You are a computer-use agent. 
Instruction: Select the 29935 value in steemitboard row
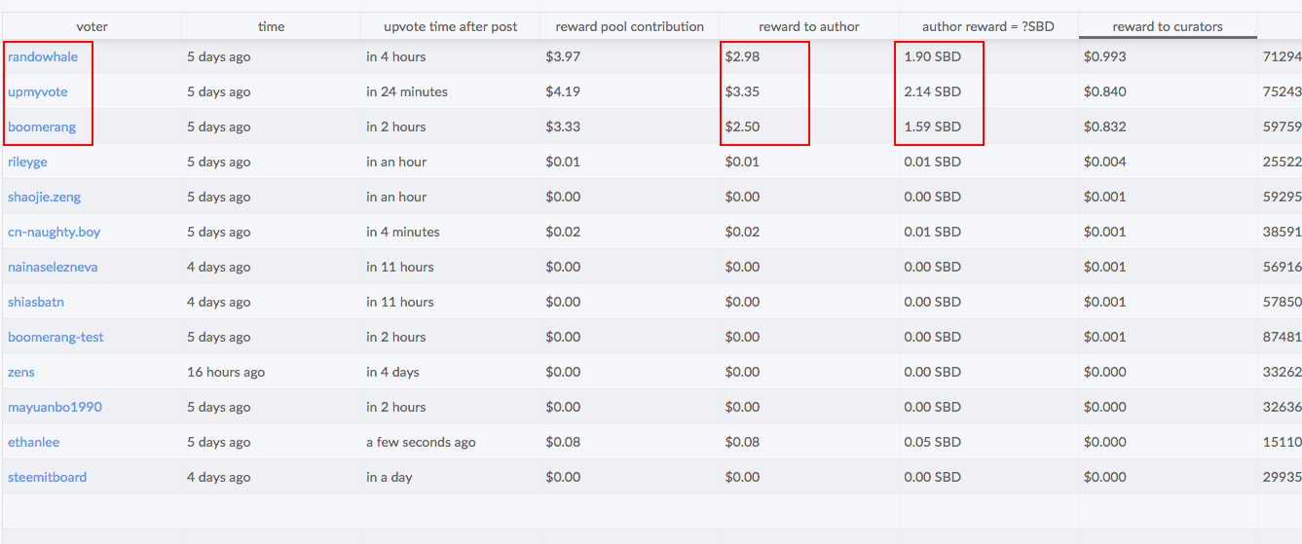click(x=1280, y=477)
